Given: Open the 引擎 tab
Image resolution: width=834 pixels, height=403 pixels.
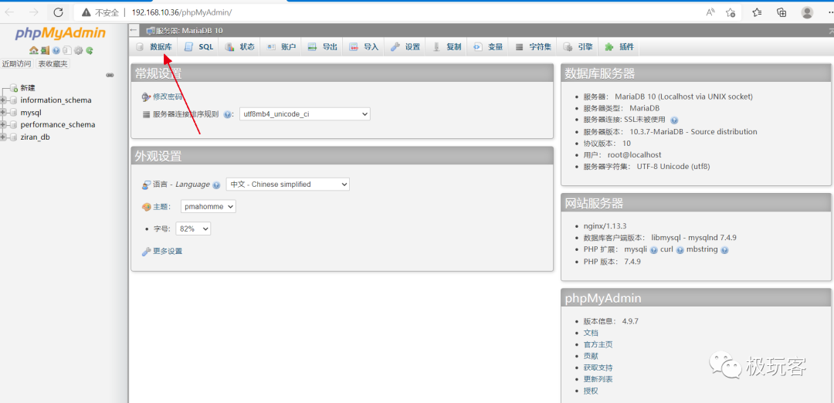Looking at the screenshot, I should [578, 47].
